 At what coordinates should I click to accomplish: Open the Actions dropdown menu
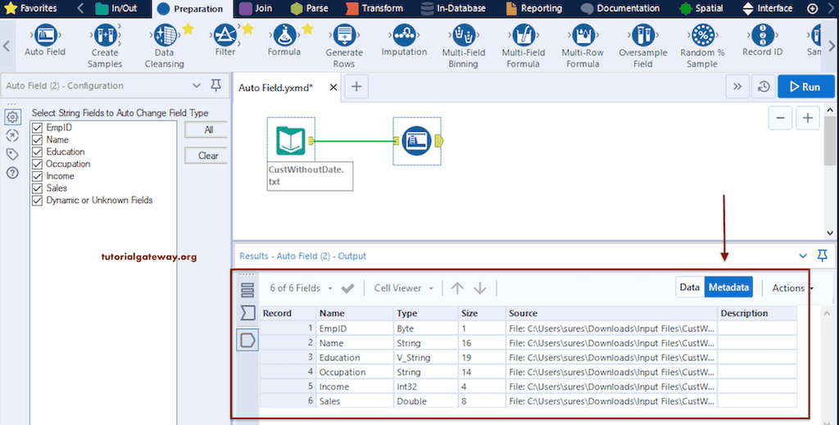coord(792,287)
